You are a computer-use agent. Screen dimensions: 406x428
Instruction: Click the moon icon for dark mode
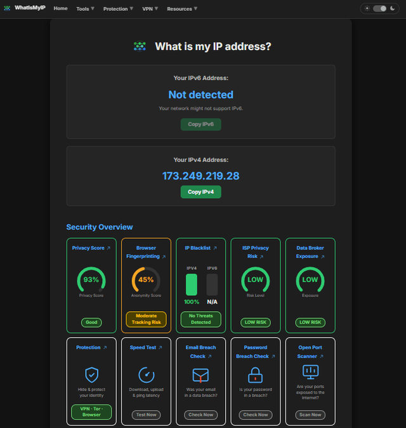393,8
